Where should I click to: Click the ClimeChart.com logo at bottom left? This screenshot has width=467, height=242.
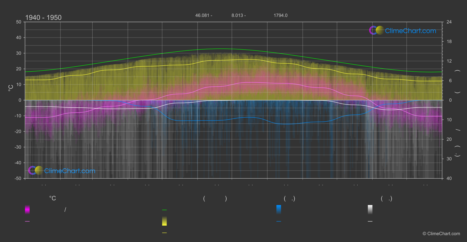tap(62, 170)
